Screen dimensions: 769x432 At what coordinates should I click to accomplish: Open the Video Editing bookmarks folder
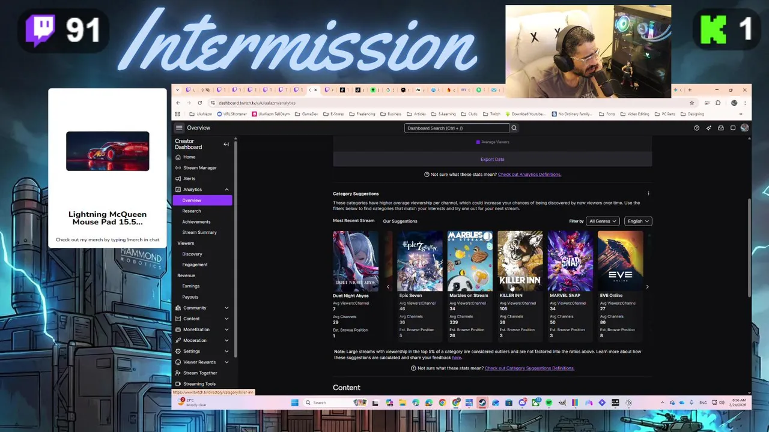(x=636, y=114)
